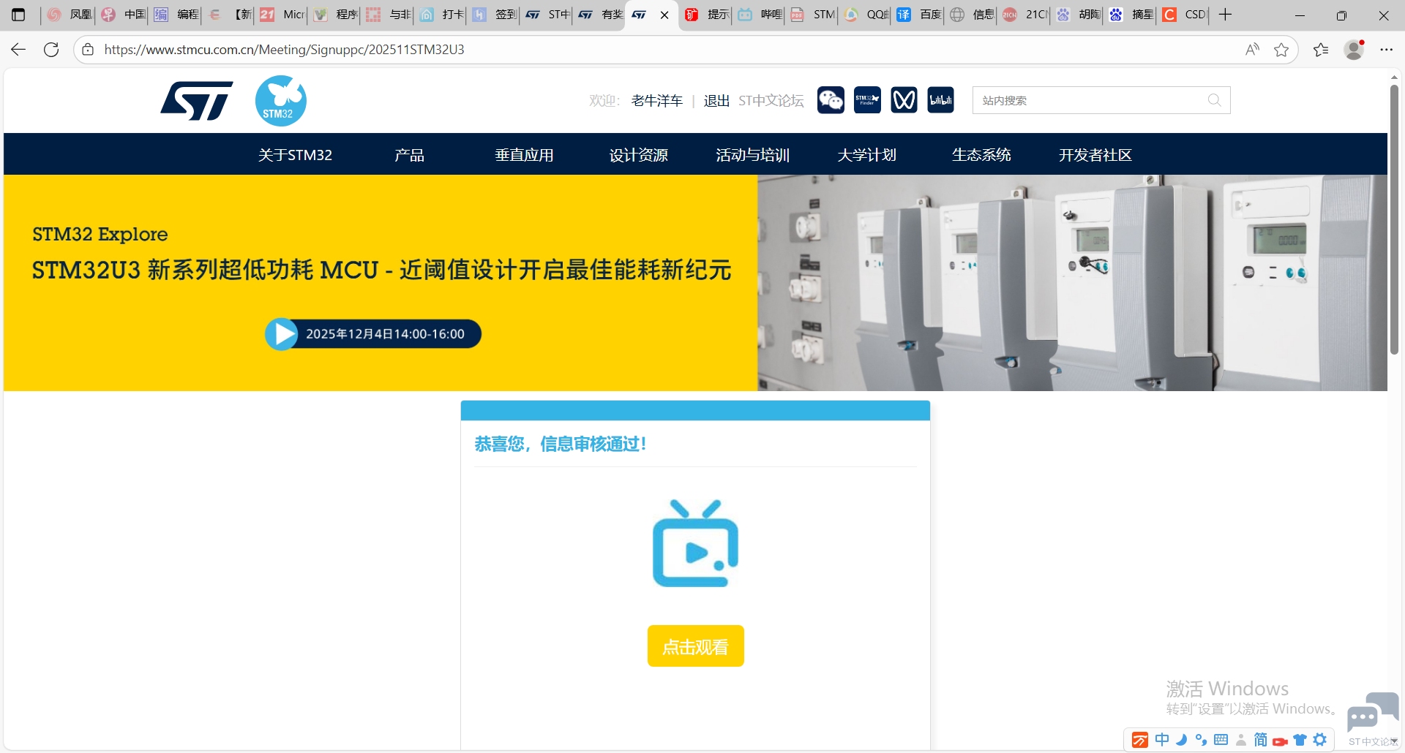Open the bilibili channel icon

click(x=940, y=99)
